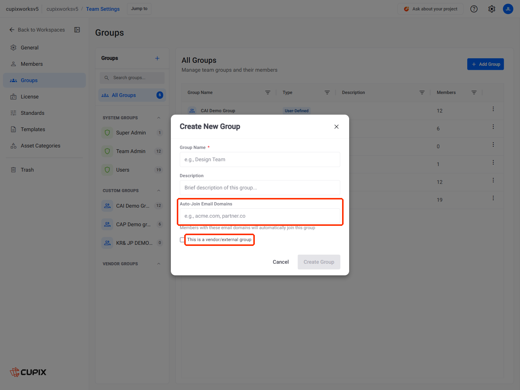Focus the Description text field
Screen dimensions: 520x390
pyautogui.click(x=260, y=188)
